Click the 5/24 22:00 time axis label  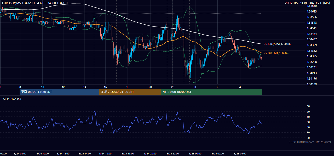point(172,154)
